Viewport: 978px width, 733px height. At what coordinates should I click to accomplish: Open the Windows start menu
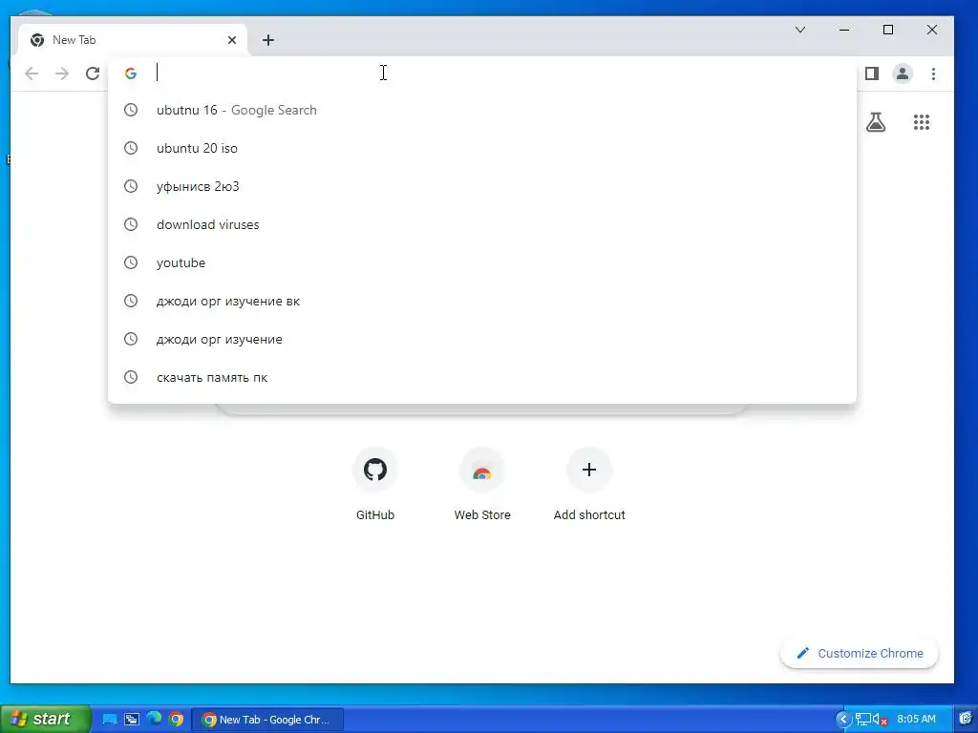pyautogui.click(x=45, y=719)
